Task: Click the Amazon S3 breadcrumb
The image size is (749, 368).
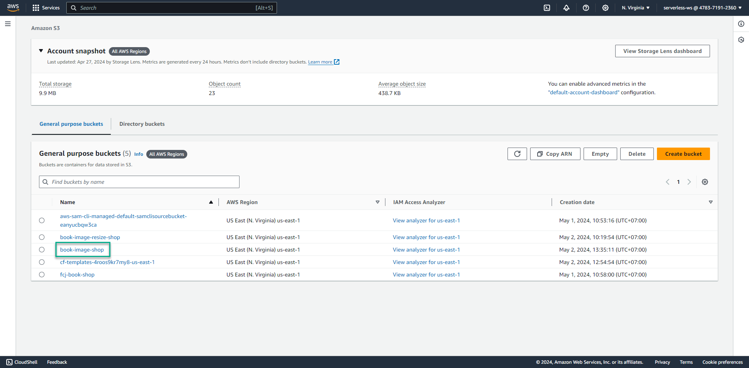Action: coord(46,28)
